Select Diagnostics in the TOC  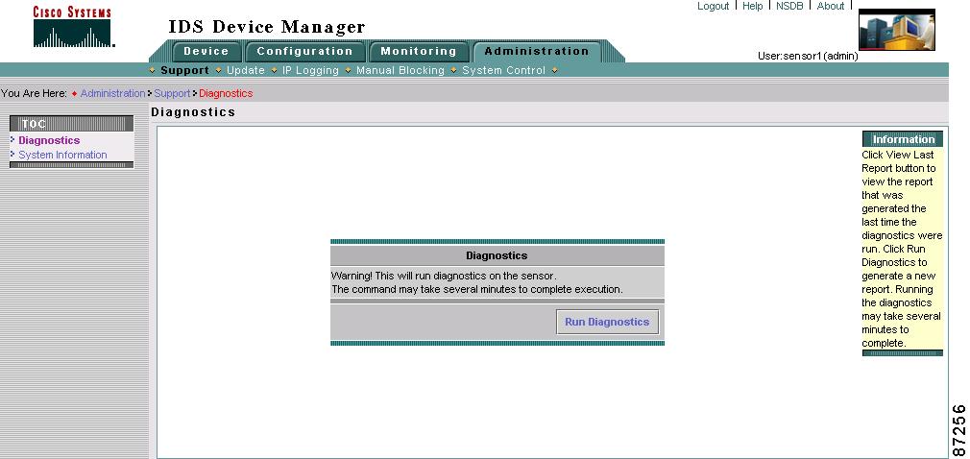(x=49, y=140)
